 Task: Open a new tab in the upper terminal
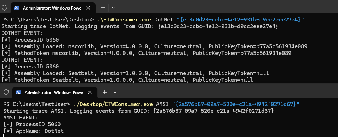click(x=103, y=8)
